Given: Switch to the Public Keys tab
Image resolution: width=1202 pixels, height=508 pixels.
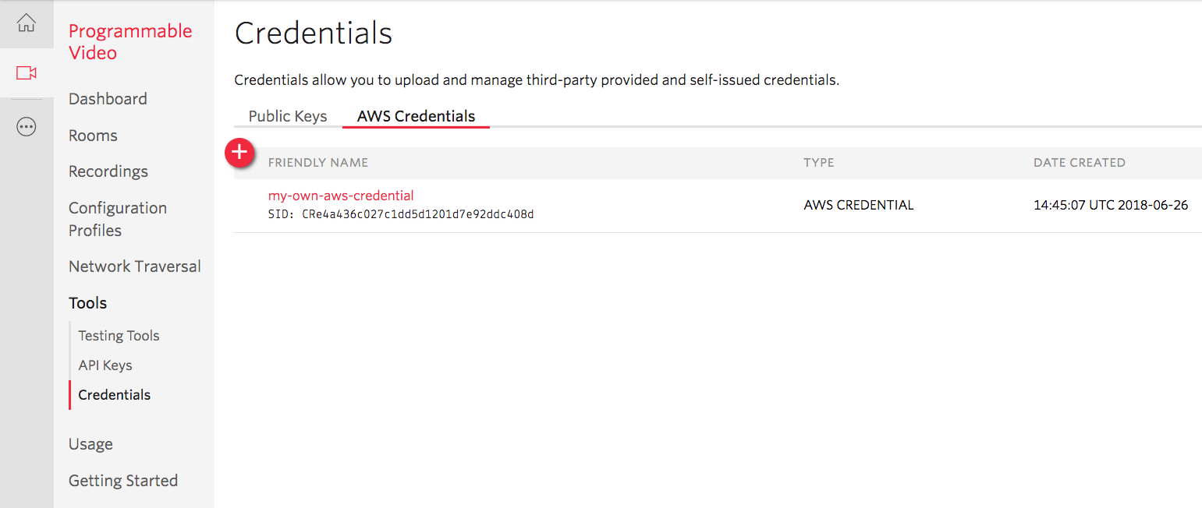Looking at the screenshot, I should (x=287, y=115).
